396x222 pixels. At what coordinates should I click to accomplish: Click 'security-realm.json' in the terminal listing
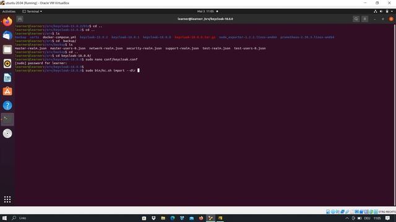click(x=144, y=48)
